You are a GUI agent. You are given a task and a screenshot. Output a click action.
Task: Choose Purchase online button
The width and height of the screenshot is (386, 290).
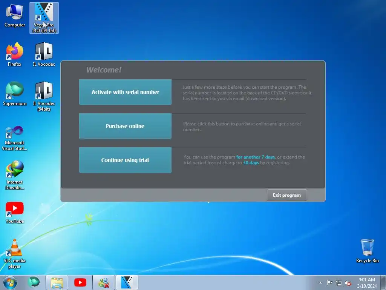[125, 126]
